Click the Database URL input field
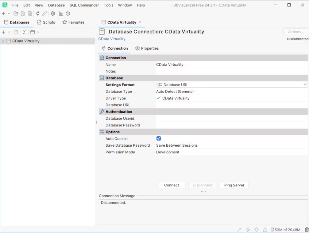This screenshot has width=309, height=233. tap(232, 105)
